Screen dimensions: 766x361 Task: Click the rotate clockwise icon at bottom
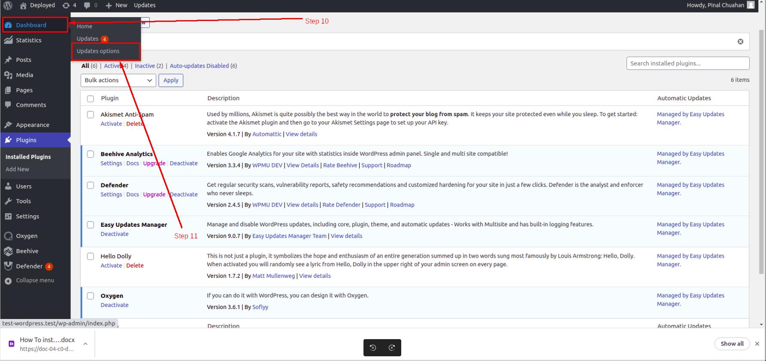point(392,348)
